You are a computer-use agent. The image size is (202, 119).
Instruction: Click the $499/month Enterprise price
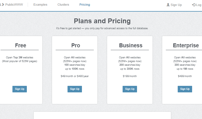tap(185, 76)
